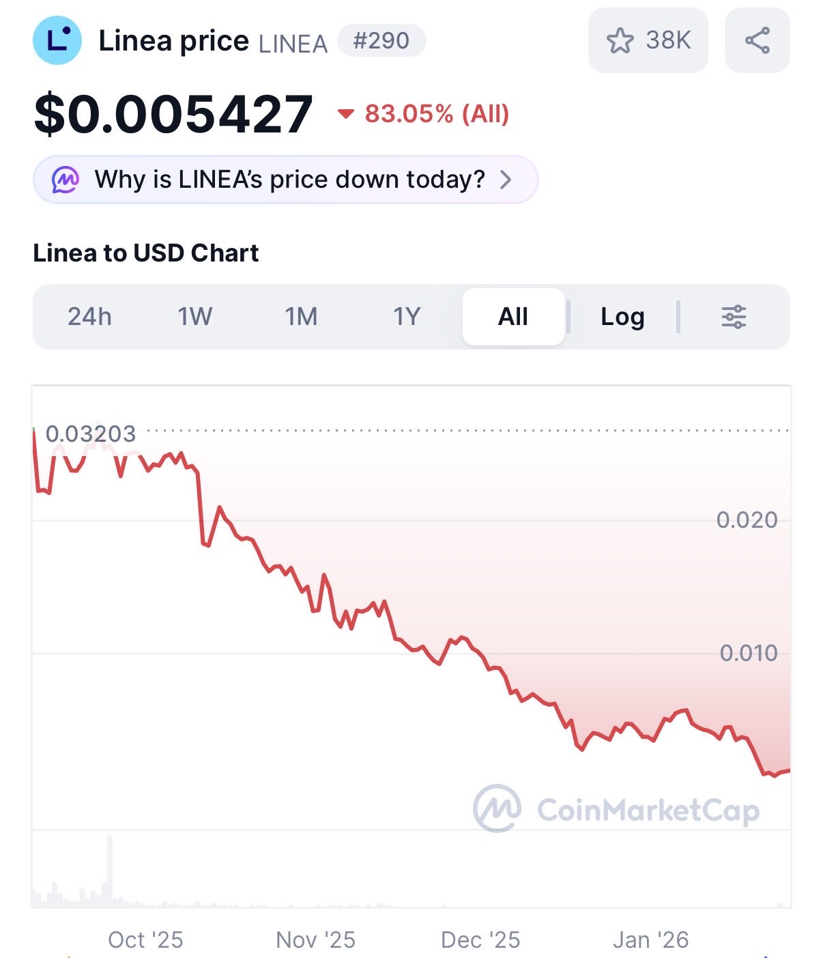Click the Dec '25 point on the chart axis
The width and height of the screenshot is (823, 958).
tap(480, 940)
